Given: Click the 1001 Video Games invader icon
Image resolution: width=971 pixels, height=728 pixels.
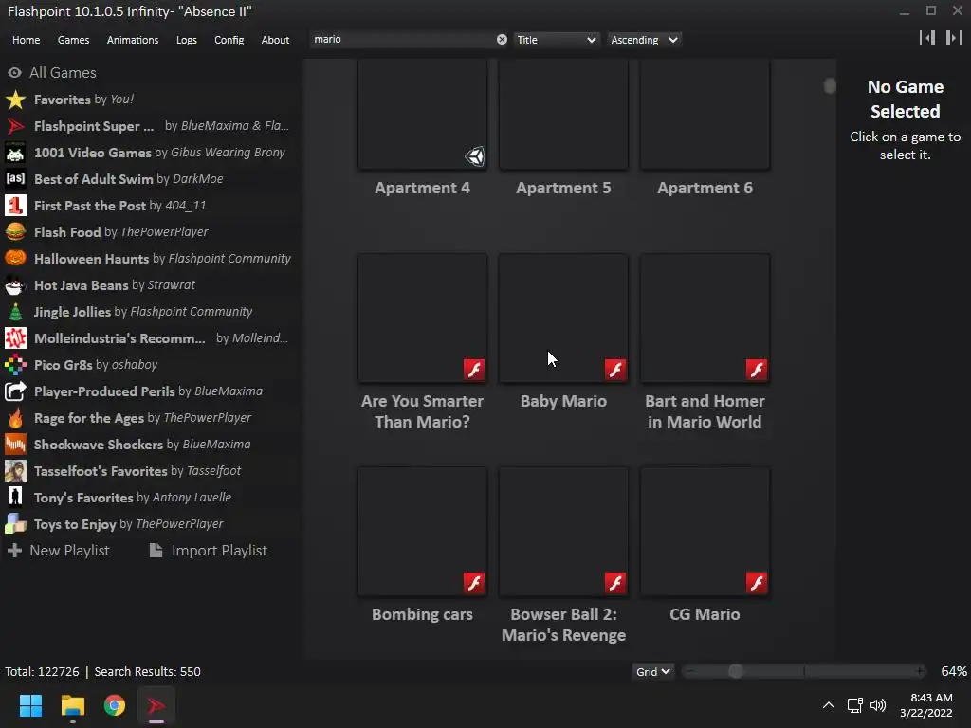Looking at the screenshot, I should pyautogui.click(x=15, y=153).
